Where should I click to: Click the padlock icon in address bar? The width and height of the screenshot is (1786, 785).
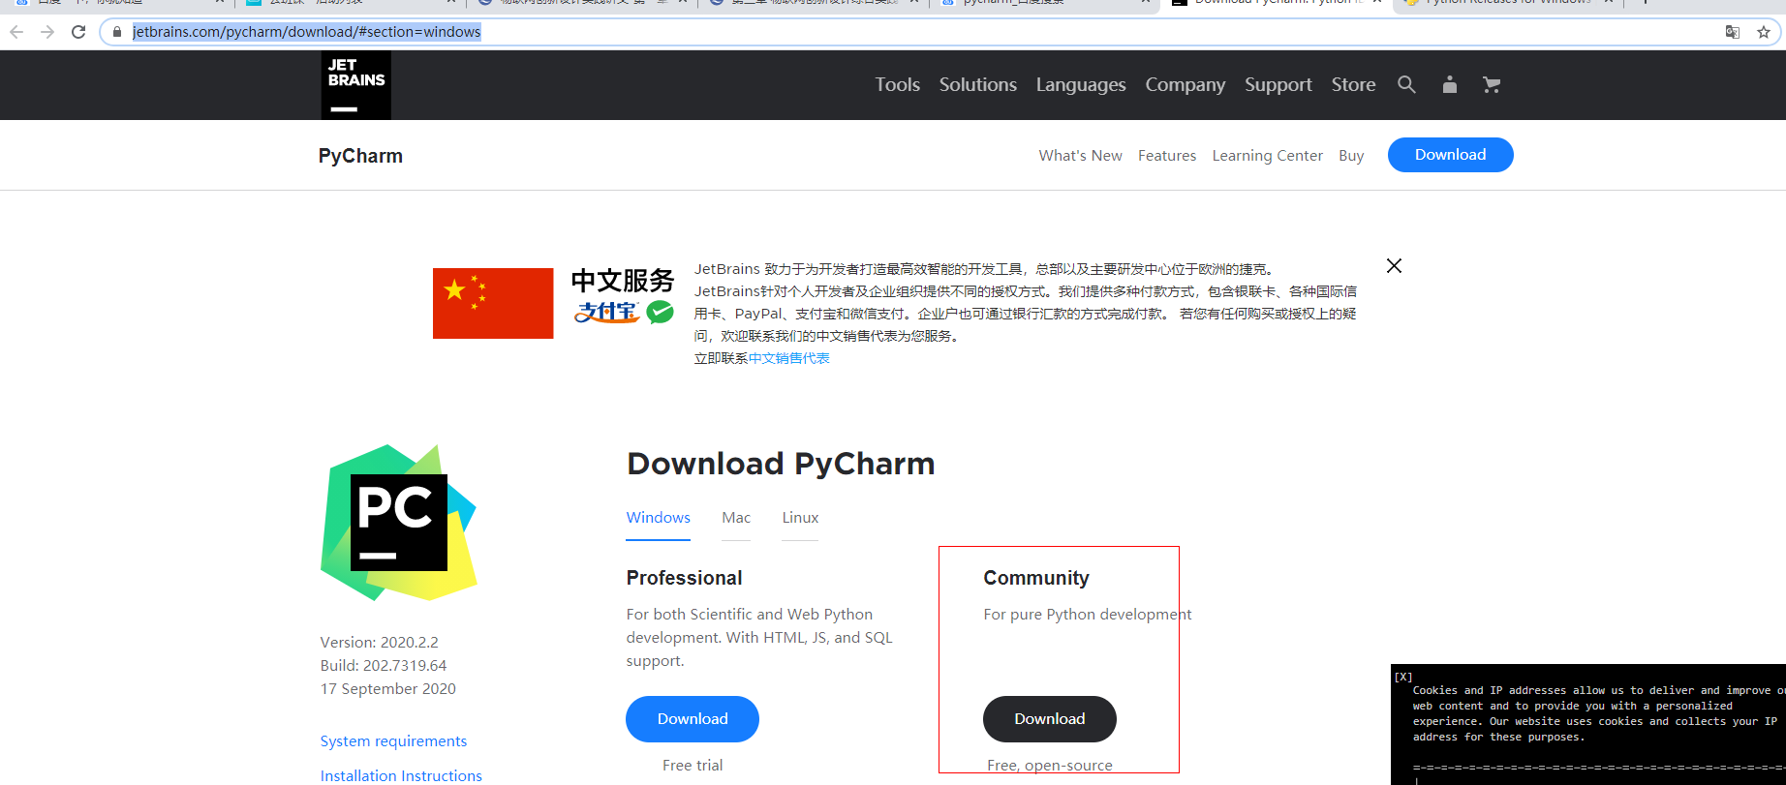[117, 32]
